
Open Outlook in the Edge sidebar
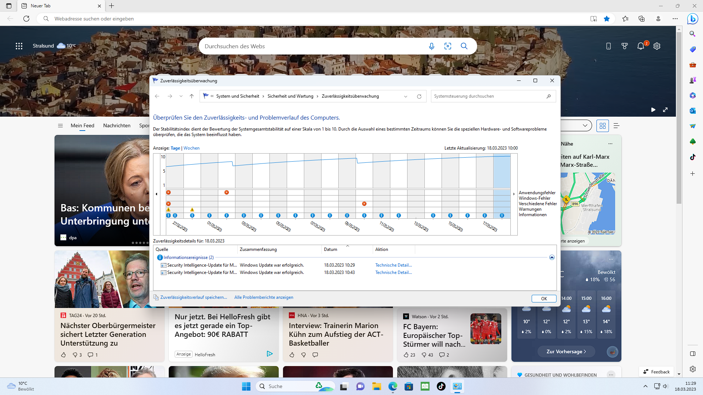[x=692, y=111]
